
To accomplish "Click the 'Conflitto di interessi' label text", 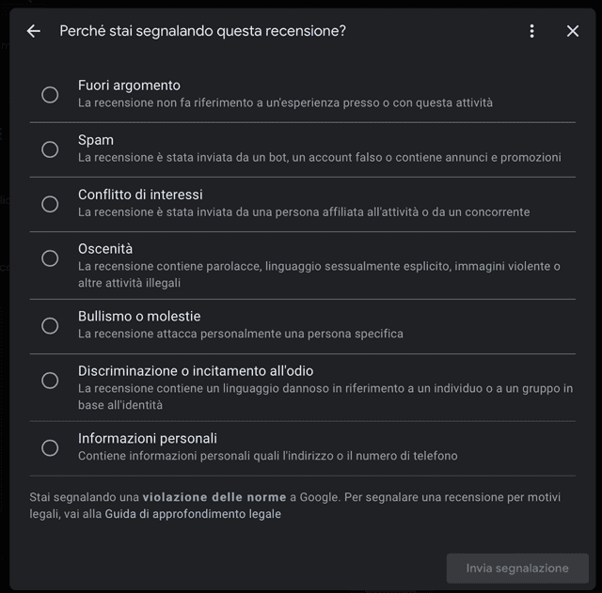I will [x=140, y=195].
